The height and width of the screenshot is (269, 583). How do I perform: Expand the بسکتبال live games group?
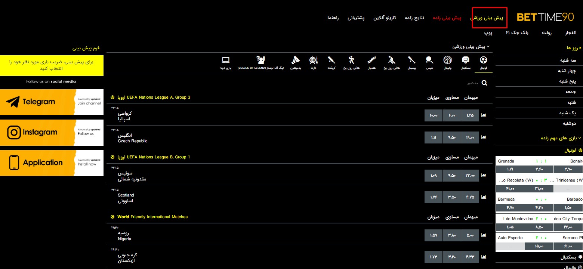571,257
